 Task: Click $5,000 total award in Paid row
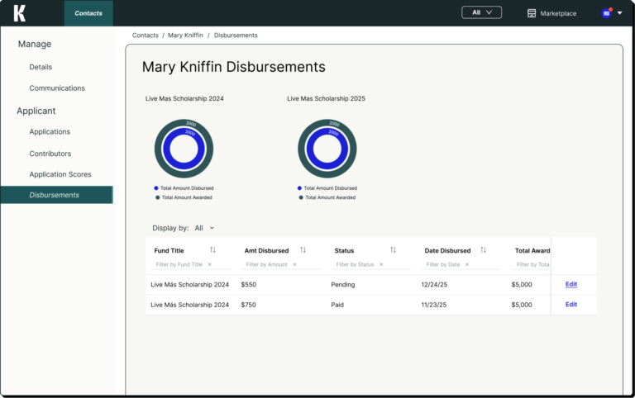522,305
